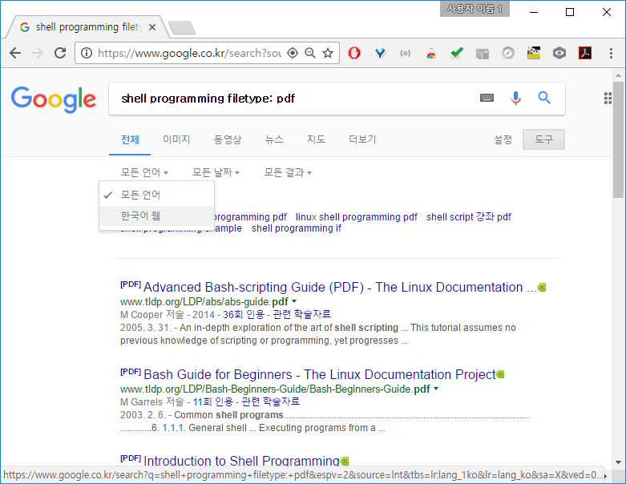Click the URL address bar
Viewport: 626px width, 484px height.
[190, 53]
